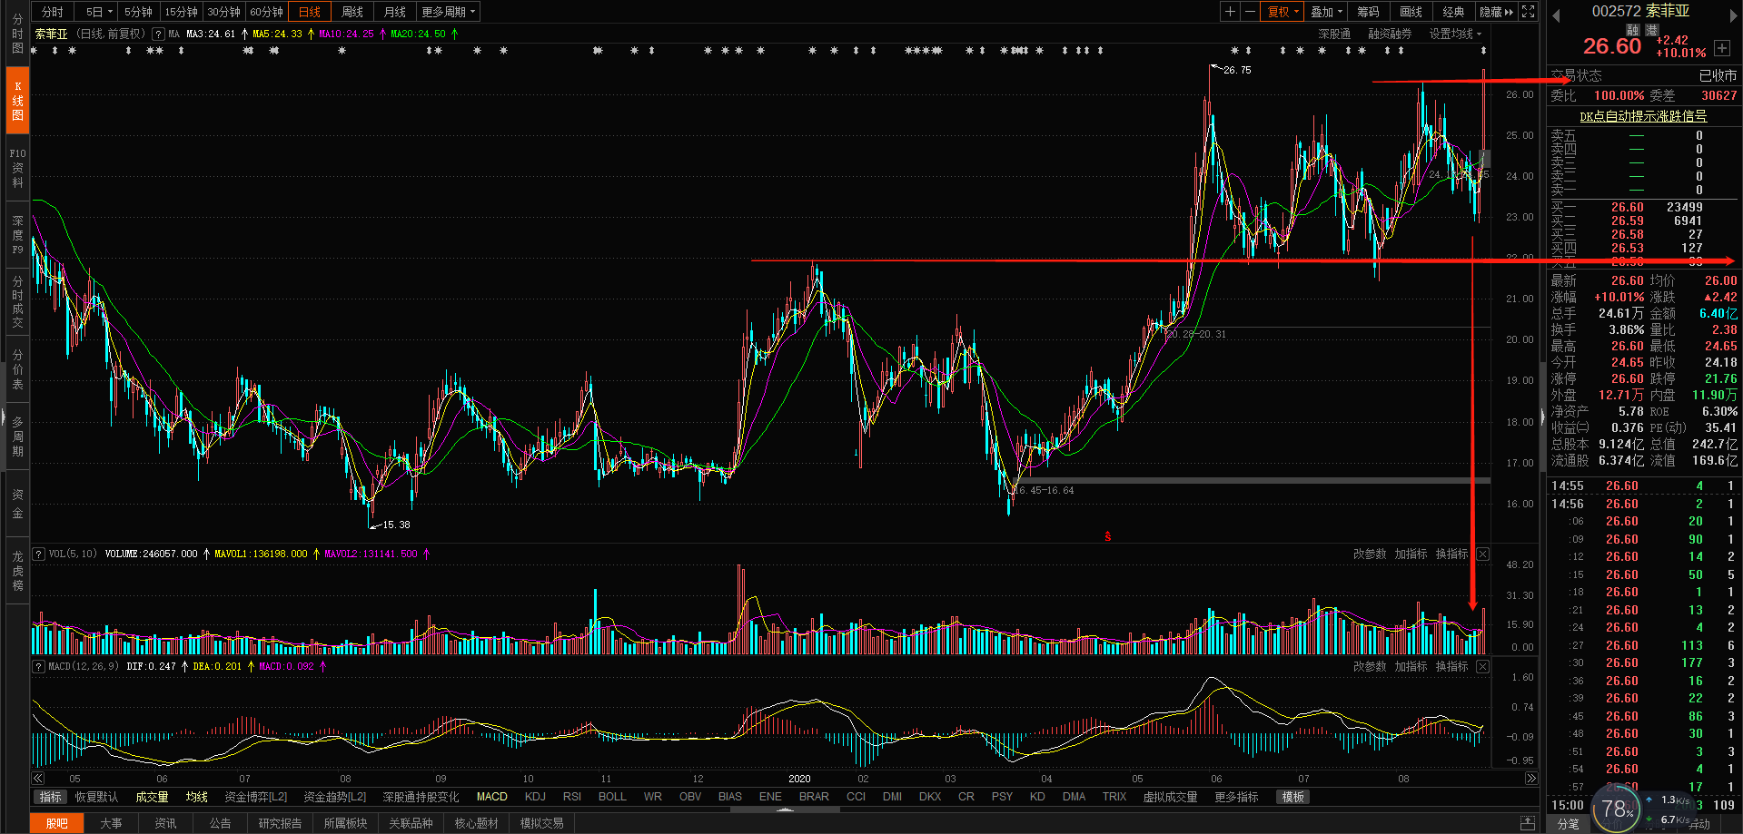This screenshot has width=1743, height=834.
Task: Switch to 分时 chart tab
Action: (53, 12)
